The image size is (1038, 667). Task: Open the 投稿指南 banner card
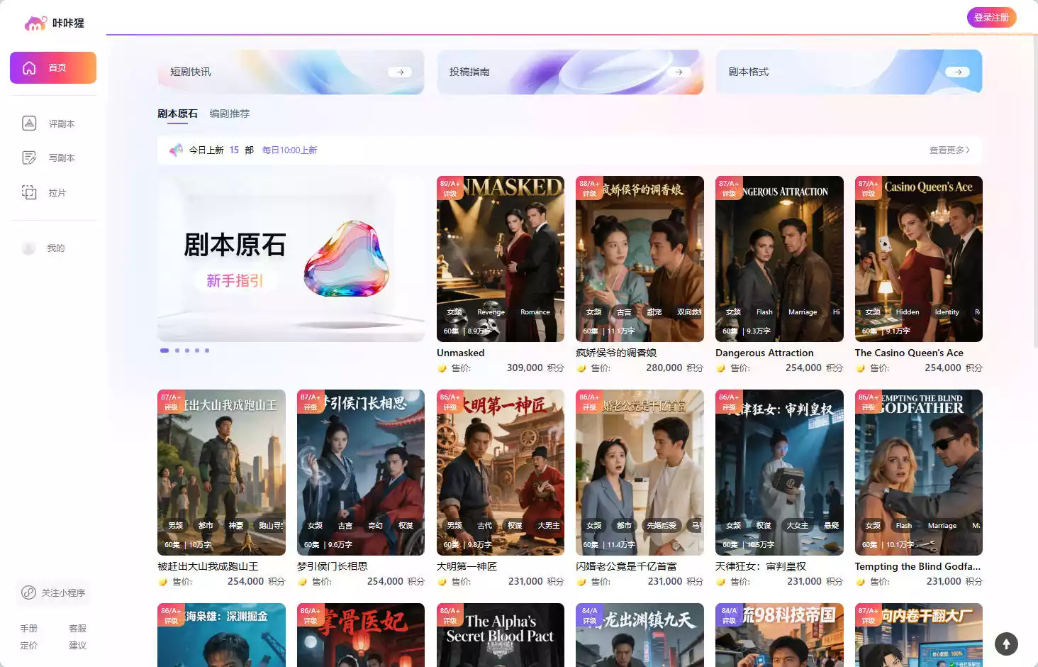[x=570, y=72]
